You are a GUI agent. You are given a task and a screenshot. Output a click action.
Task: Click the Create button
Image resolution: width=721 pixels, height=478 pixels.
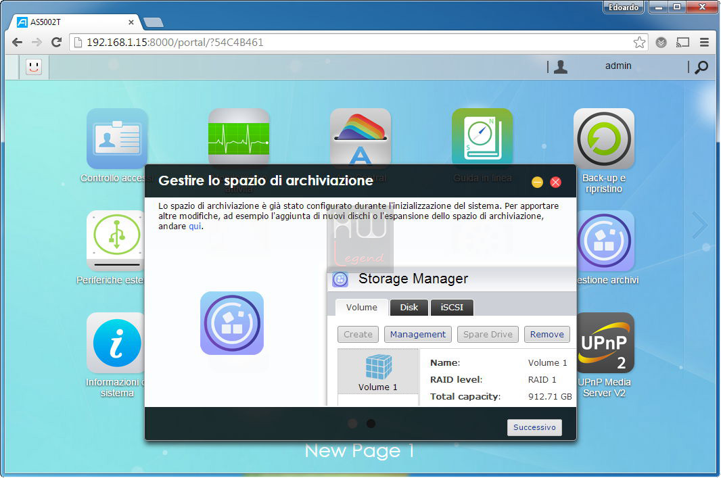pos(358,335)
